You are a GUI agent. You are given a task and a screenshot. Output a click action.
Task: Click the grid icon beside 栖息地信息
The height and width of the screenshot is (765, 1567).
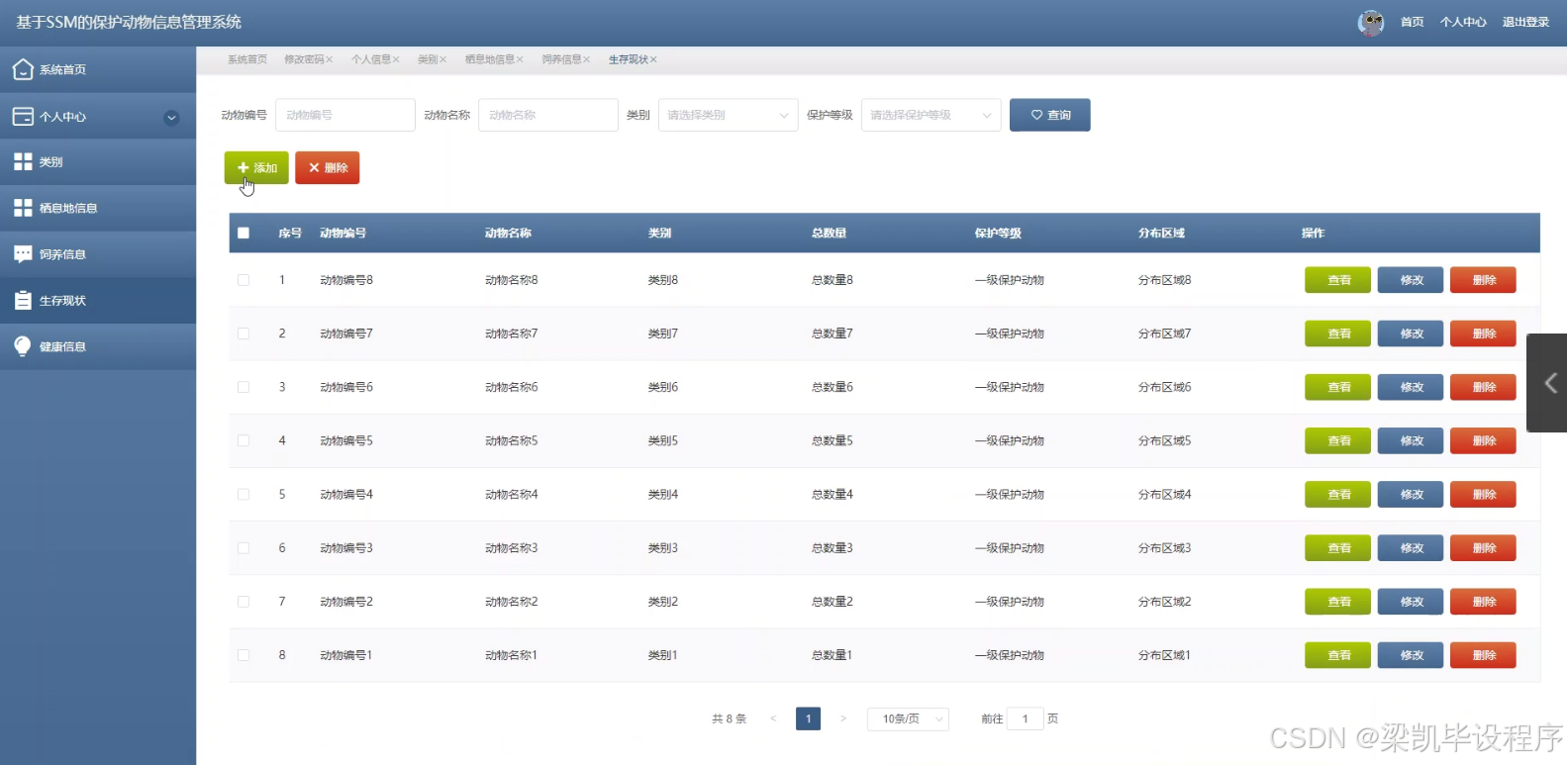coord(23,208)
